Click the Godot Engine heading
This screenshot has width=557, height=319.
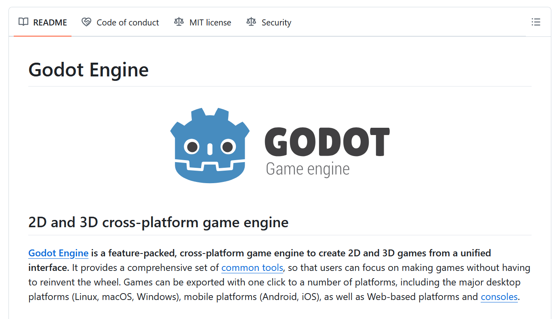88,70
